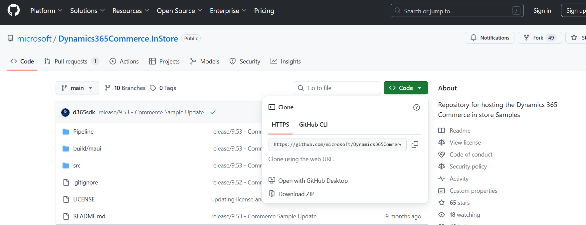This screenshot has width=586, height=225.
Task: Open the main branch selector dropdown
Action: pyautogui.click(x=77, y=88)
